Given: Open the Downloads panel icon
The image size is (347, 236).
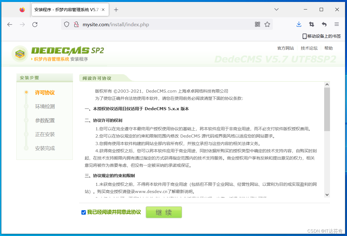Looking at the screenshot, I should pos(299,24).
